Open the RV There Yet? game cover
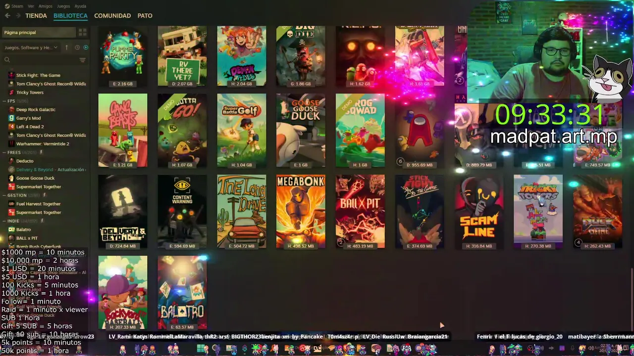 182,56
